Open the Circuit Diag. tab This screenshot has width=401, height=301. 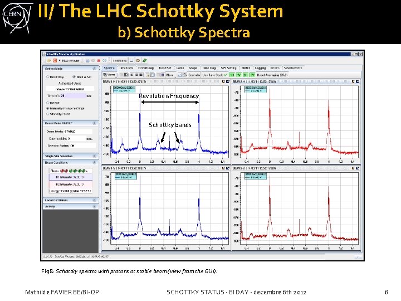(x=146, y=68)
